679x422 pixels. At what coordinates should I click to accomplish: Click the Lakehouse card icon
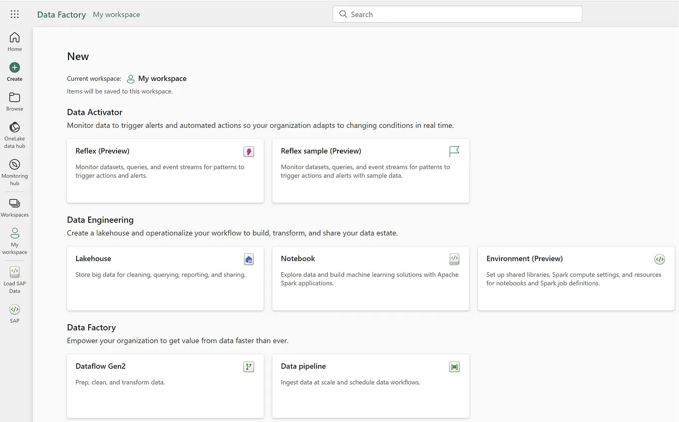249,259
